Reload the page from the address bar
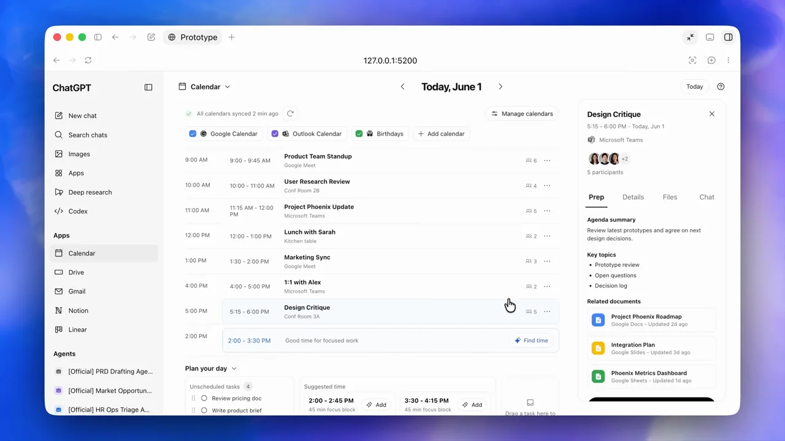 pyautogui.click(x=88, y=61)
